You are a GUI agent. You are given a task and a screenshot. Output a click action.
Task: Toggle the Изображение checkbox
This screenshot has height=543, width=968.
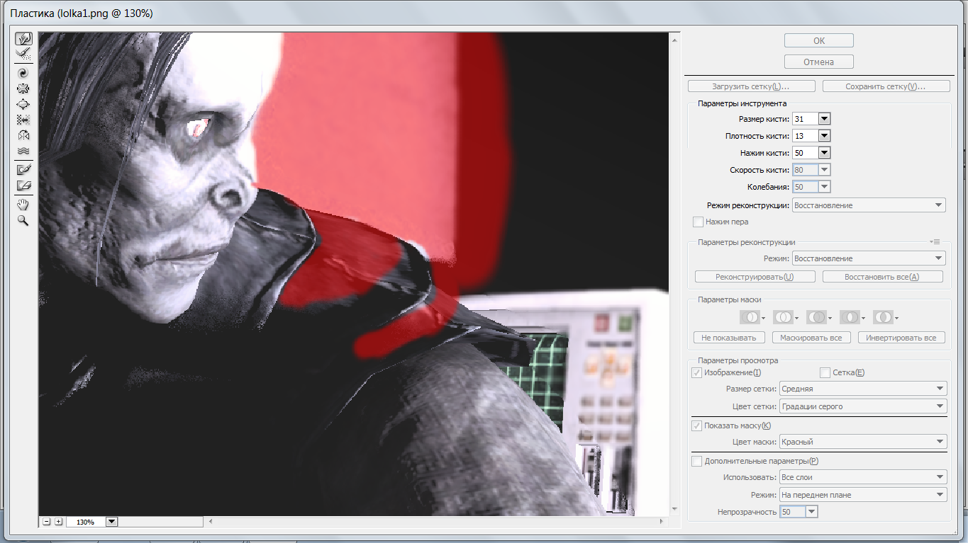pyautogui.click(x=696, y=372)
